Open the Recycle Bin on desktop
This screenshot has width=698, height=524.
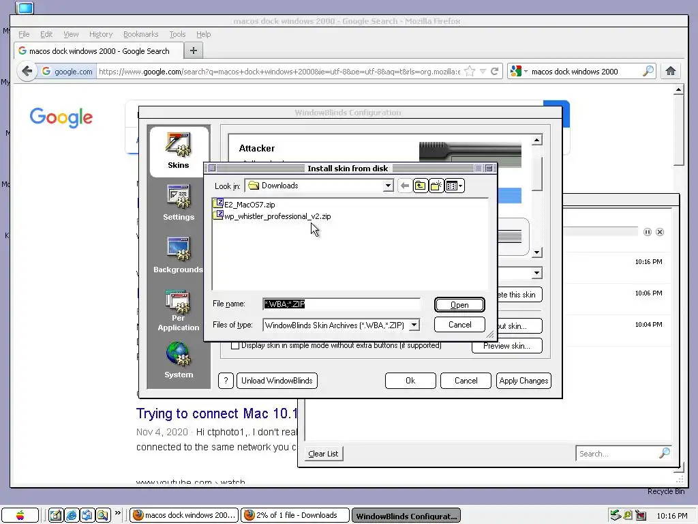(666, 491)
